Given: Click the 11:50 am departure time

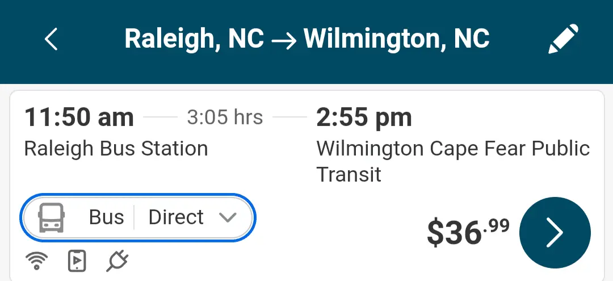Looking at the screenshot, I should coord(79,118).
